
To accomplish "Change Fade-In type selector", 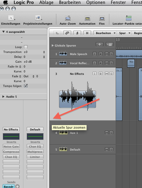I will click(x=20, y=66).
